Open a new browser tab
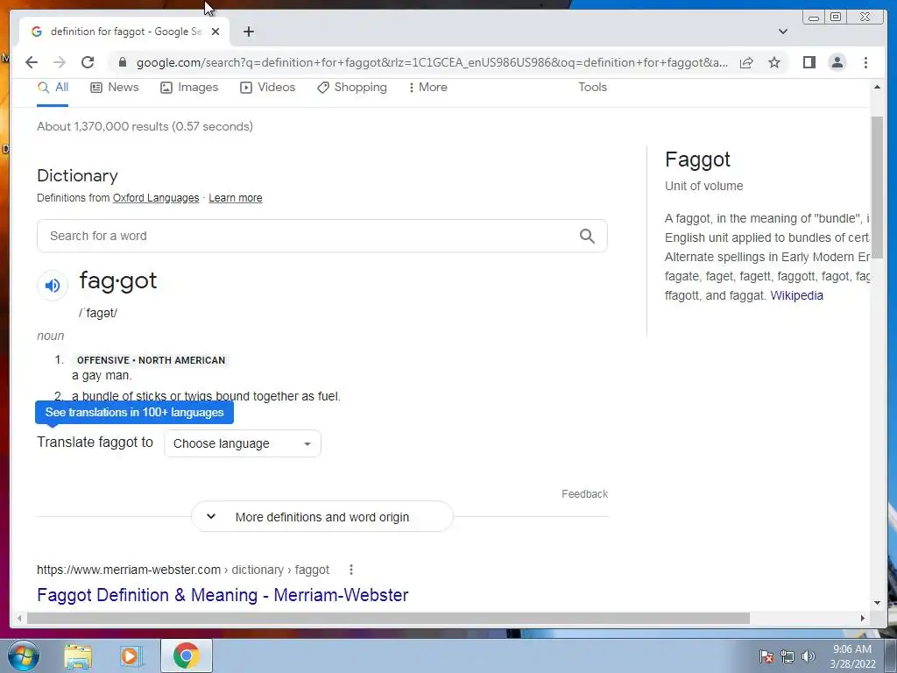The image size is (897, 673). pos(248,32)
